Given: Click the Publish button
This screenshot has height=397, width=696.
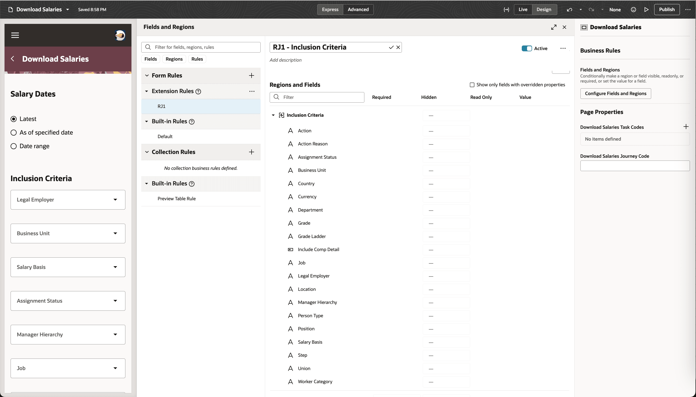Looking at the screenshot, I should coord(667,10).
